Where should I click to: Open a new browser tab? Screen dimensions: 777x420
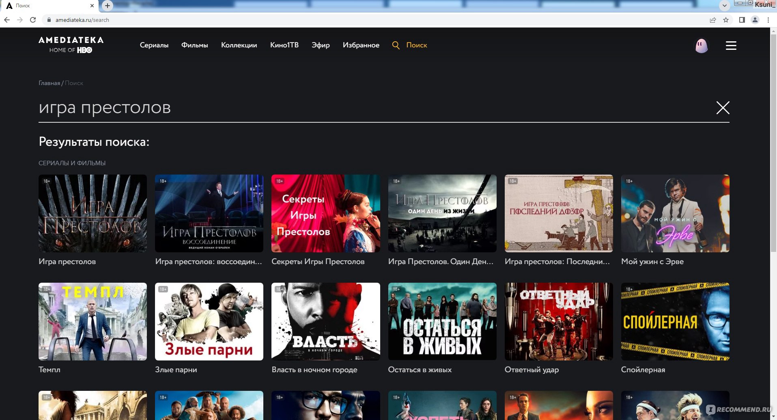tap(108, 6)
